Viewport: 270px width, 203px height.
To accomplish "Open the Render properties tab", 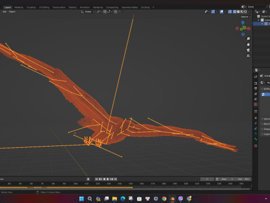I will (255, 83).
